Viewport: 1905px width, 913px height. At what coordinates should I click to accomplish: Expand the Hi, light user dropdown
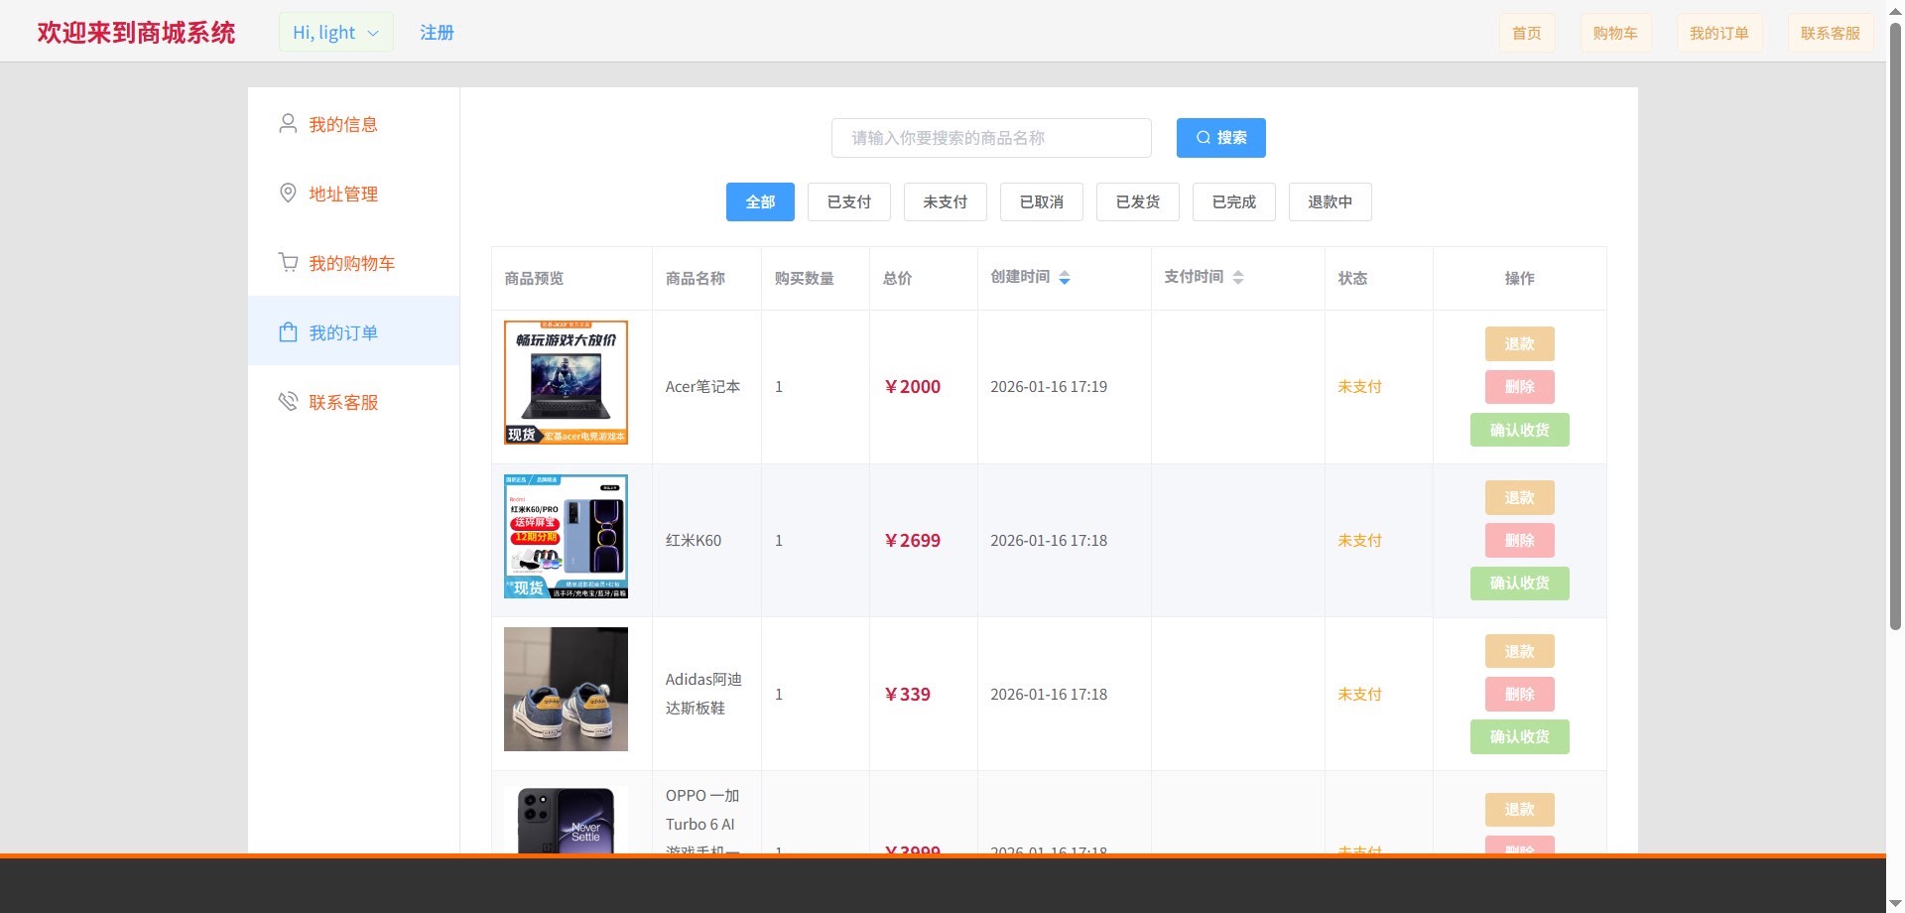[336, 32]
